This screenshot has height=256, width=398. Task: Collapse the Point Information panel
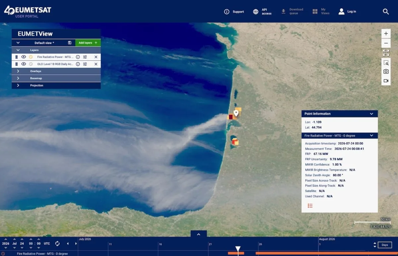pos(371,114)
